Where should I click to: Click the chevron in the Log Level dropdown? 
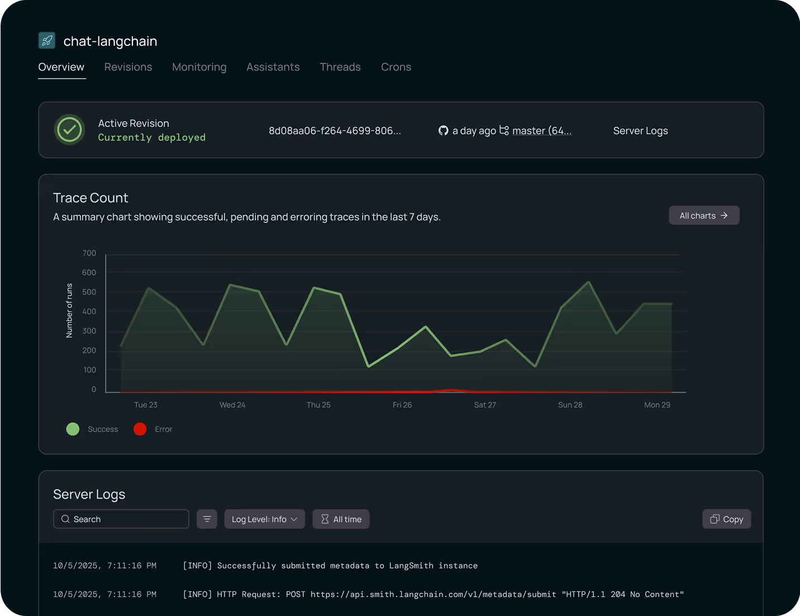click(x=294, y=519)
